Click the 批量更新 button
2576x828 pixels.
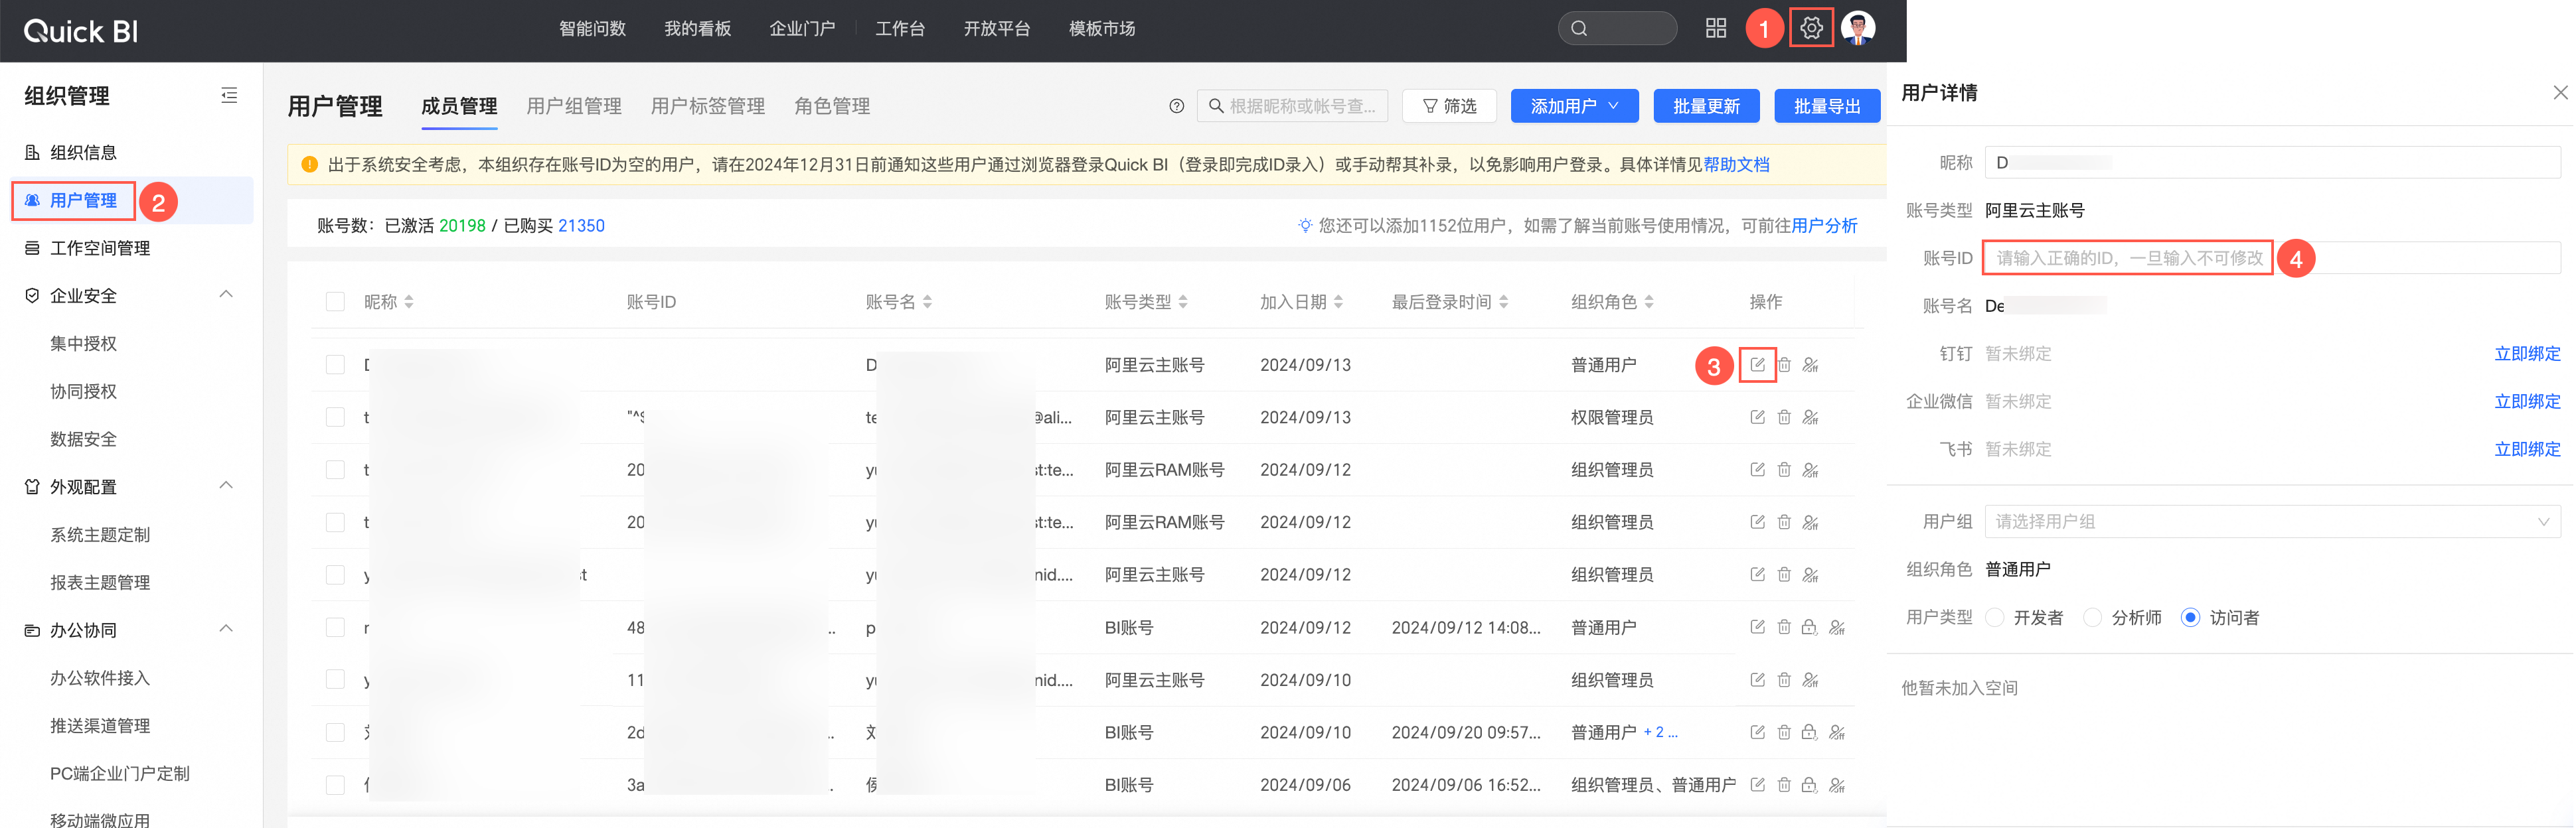point(1706,106)
